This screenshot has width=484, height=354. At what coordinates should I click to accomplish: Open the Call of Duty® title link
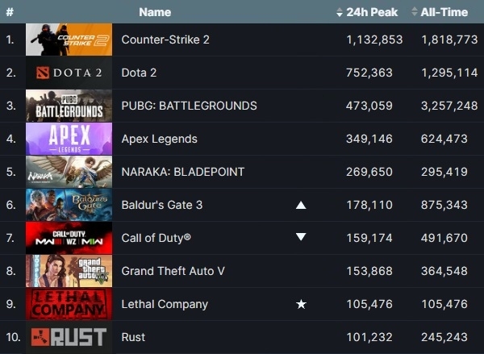(156, 238)
